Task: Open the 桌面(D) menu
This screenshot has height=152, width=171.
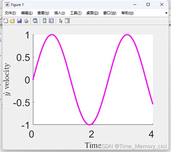Action: coord(92,13)
